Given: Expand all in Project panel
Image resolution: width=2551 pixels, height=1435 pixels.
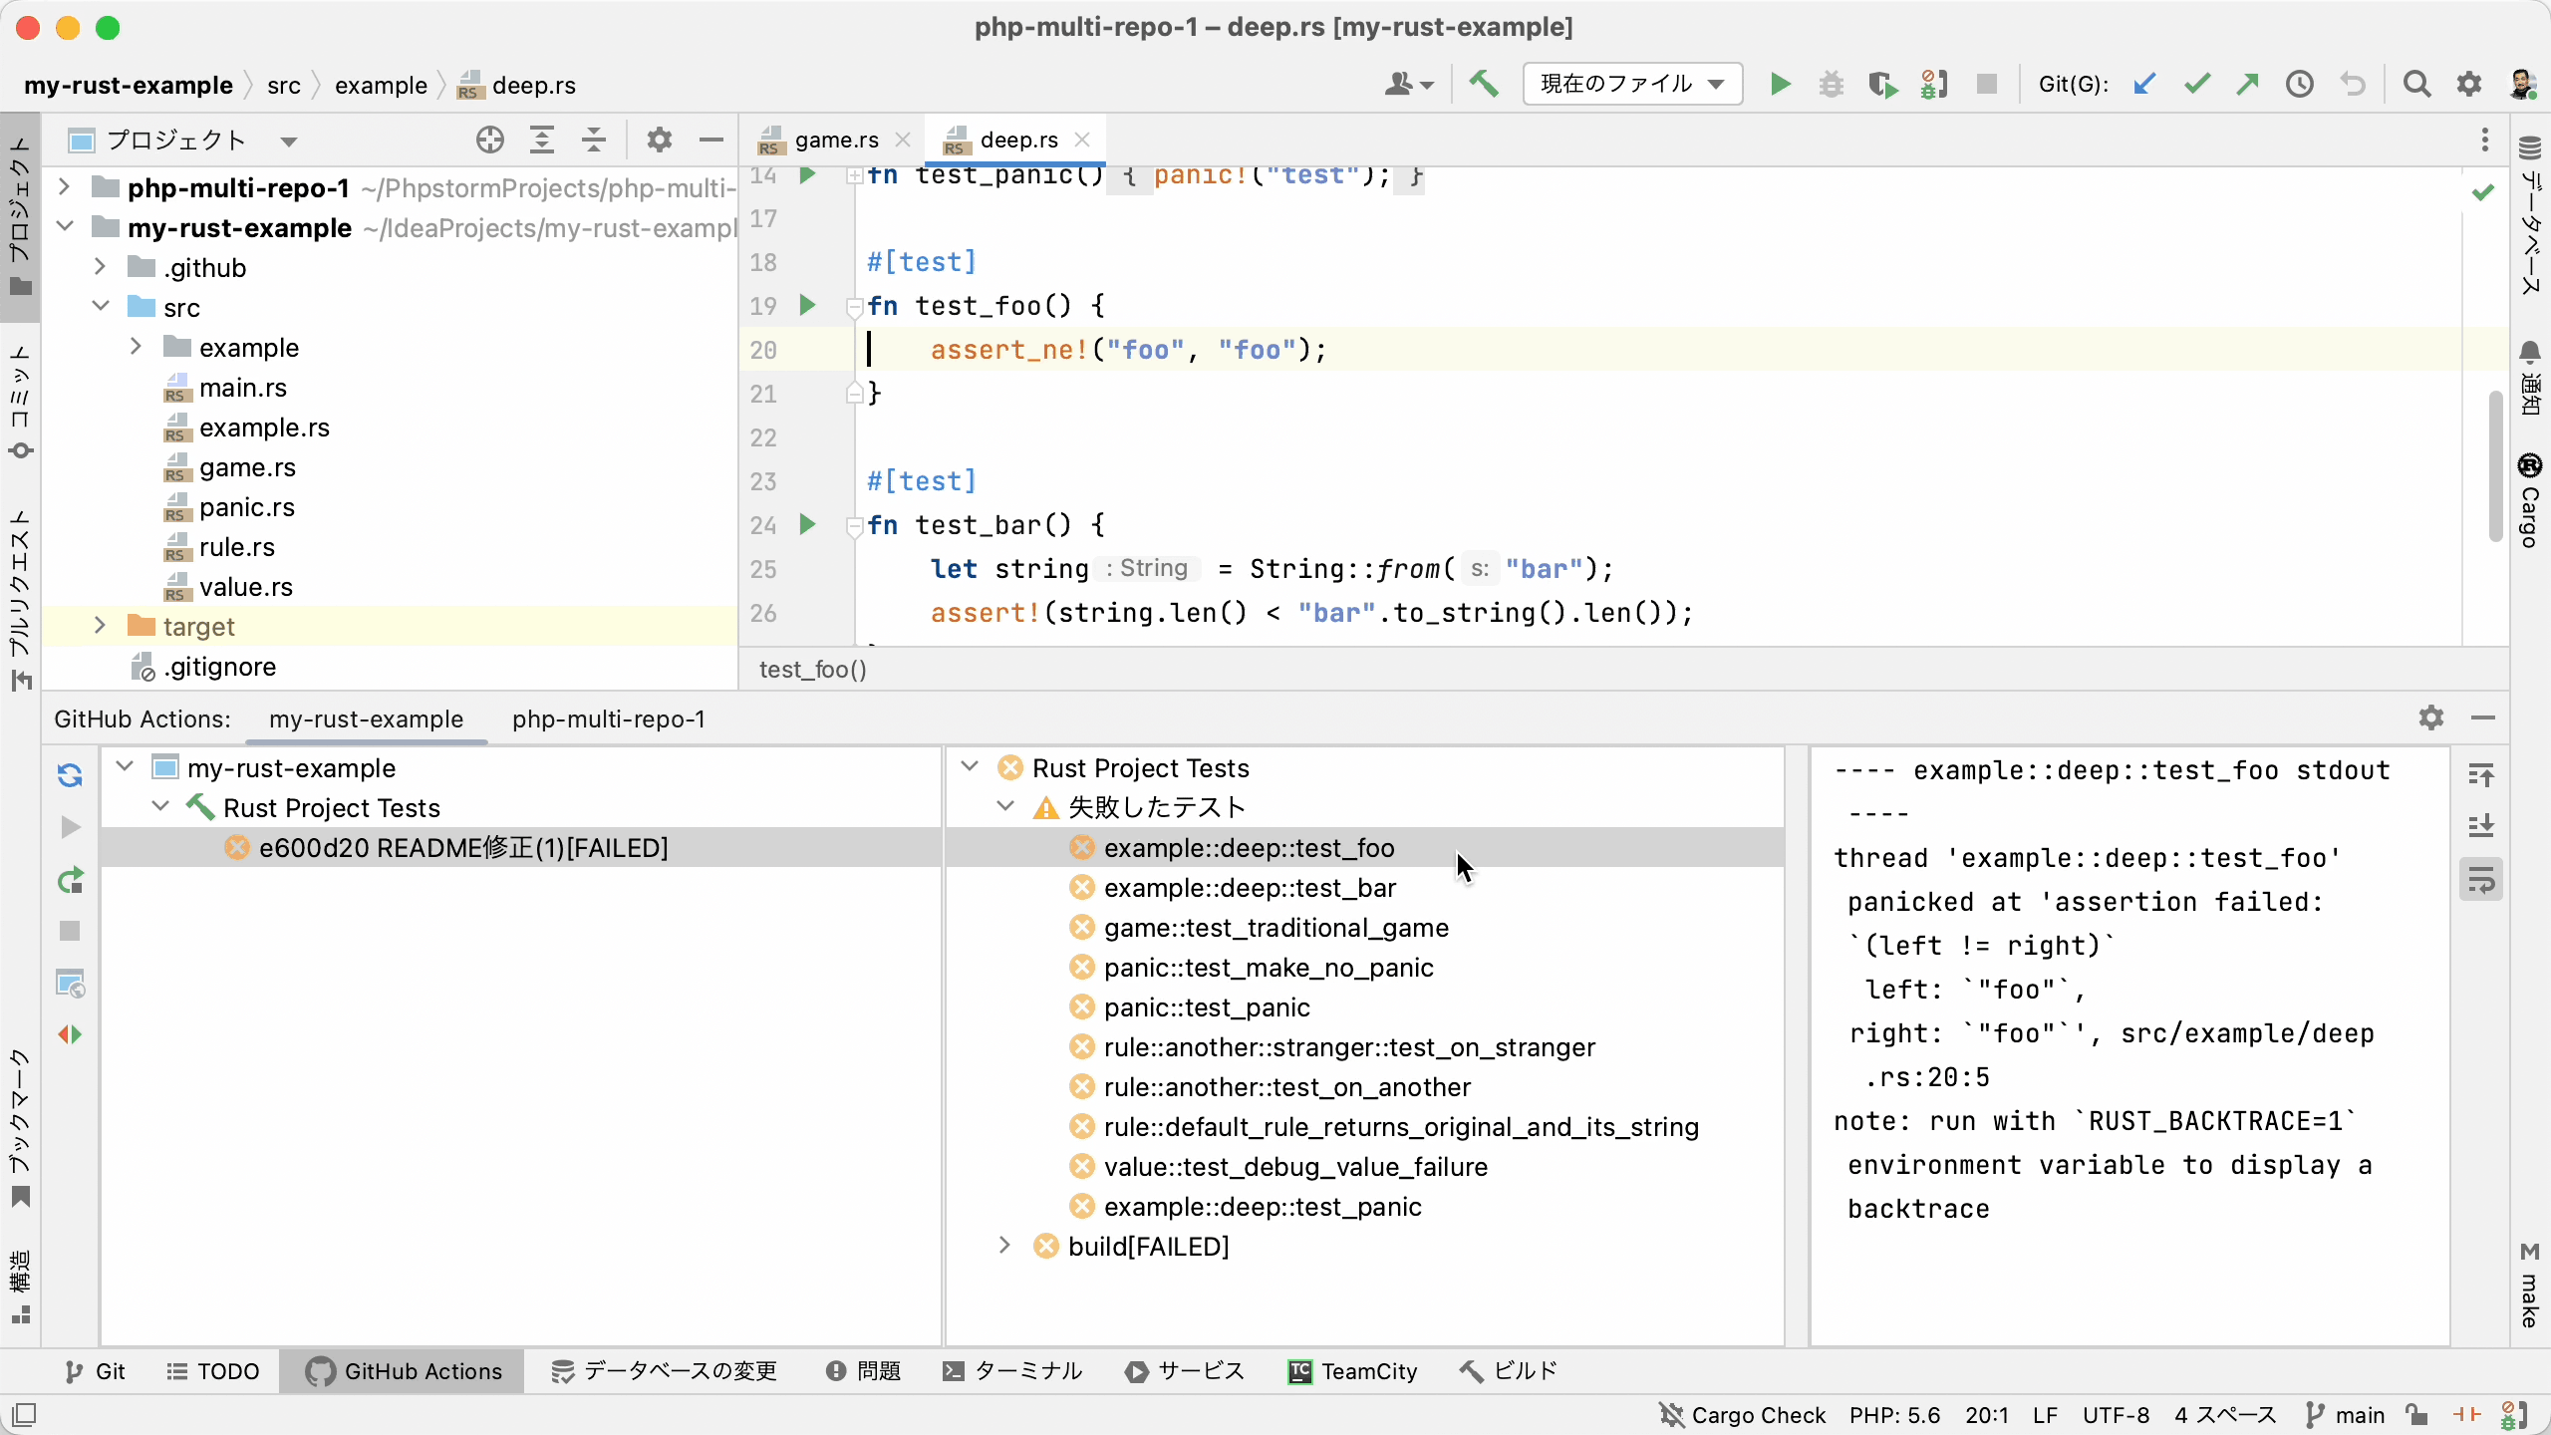Looking at the screenshot, I should pos(541,141).
